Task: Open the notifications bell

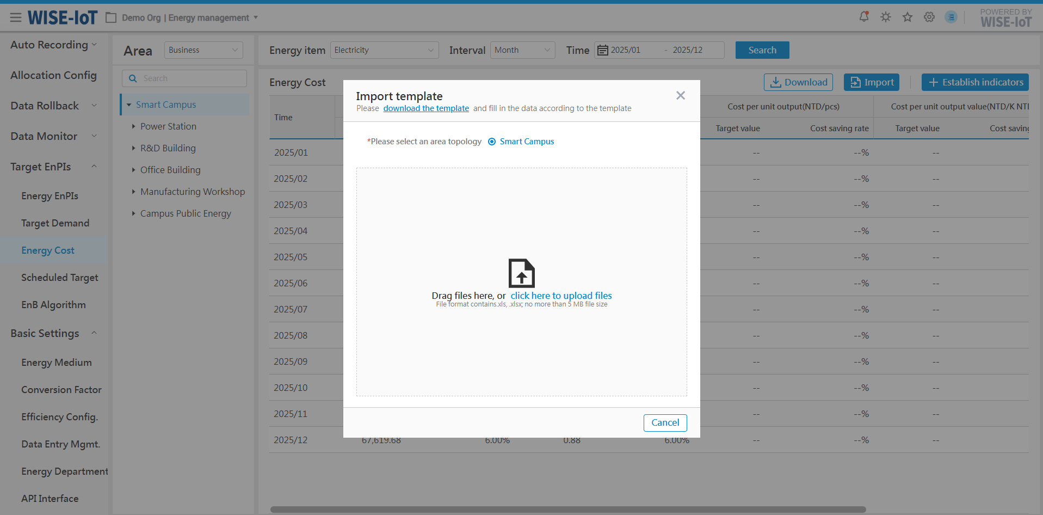Action: tap(863, 17)
